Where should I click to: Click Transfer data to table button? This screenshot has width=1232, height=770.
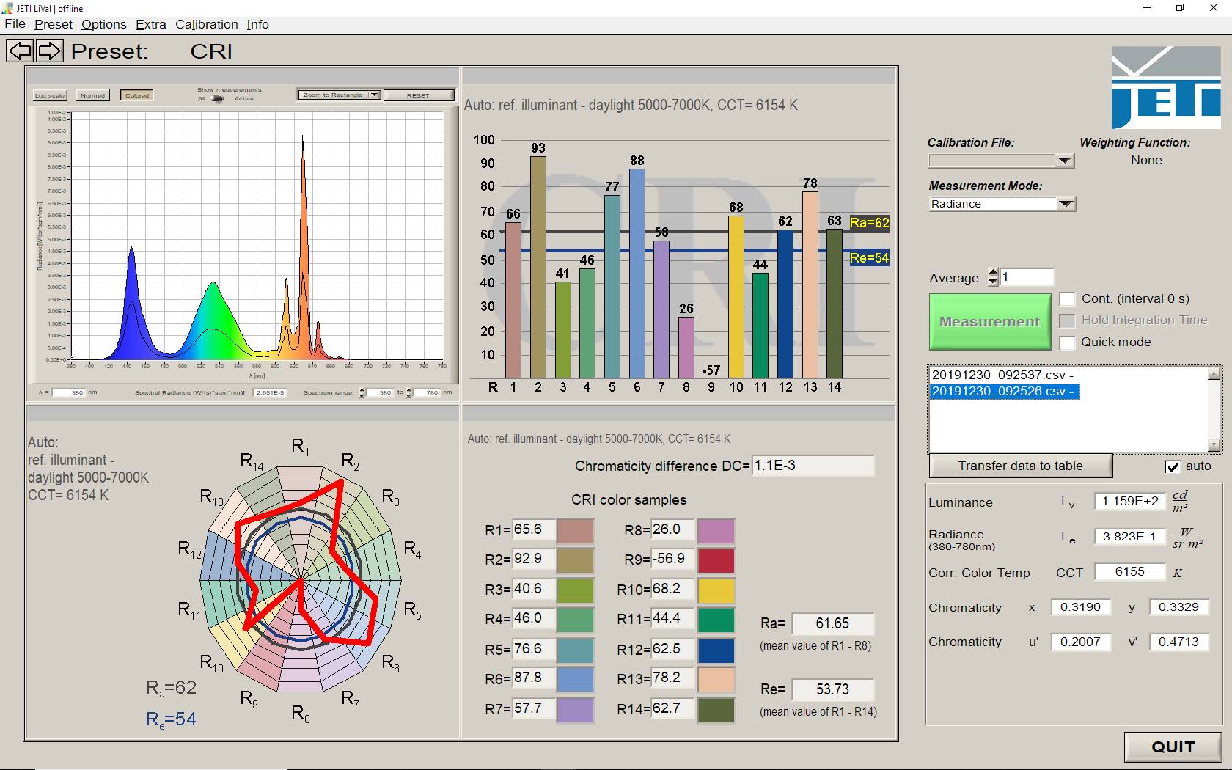1021,466
